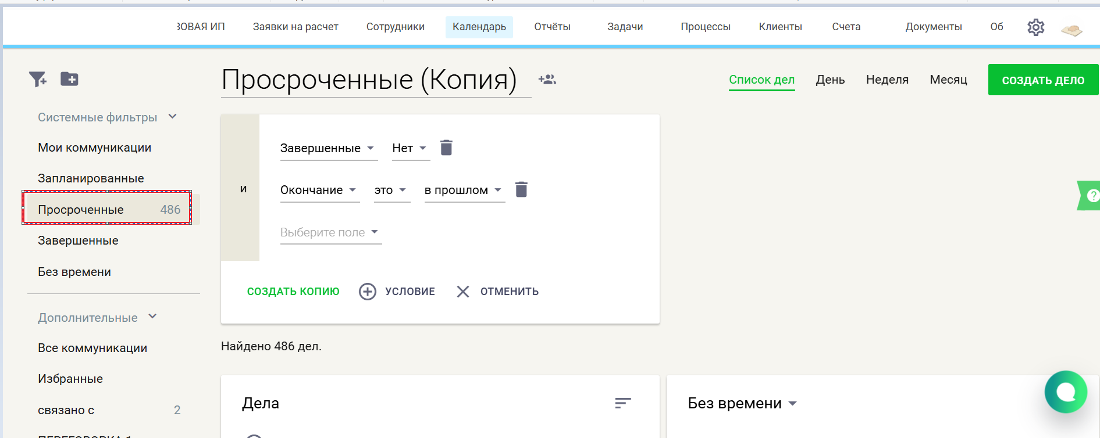This screenshot has width=1100, height=438.
Task: Open Клиенты menu item
Action: 781,27
